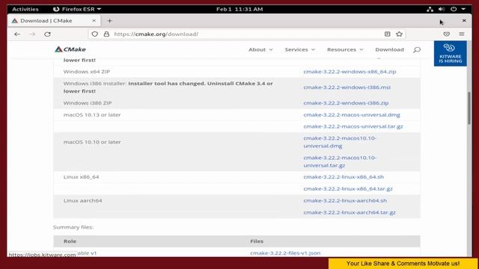
Task: Click the page vertical scrollbar thumb
Action: [x=469, y=108]
